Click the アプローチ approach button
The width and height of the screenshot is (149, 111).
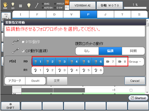(15, 81)
